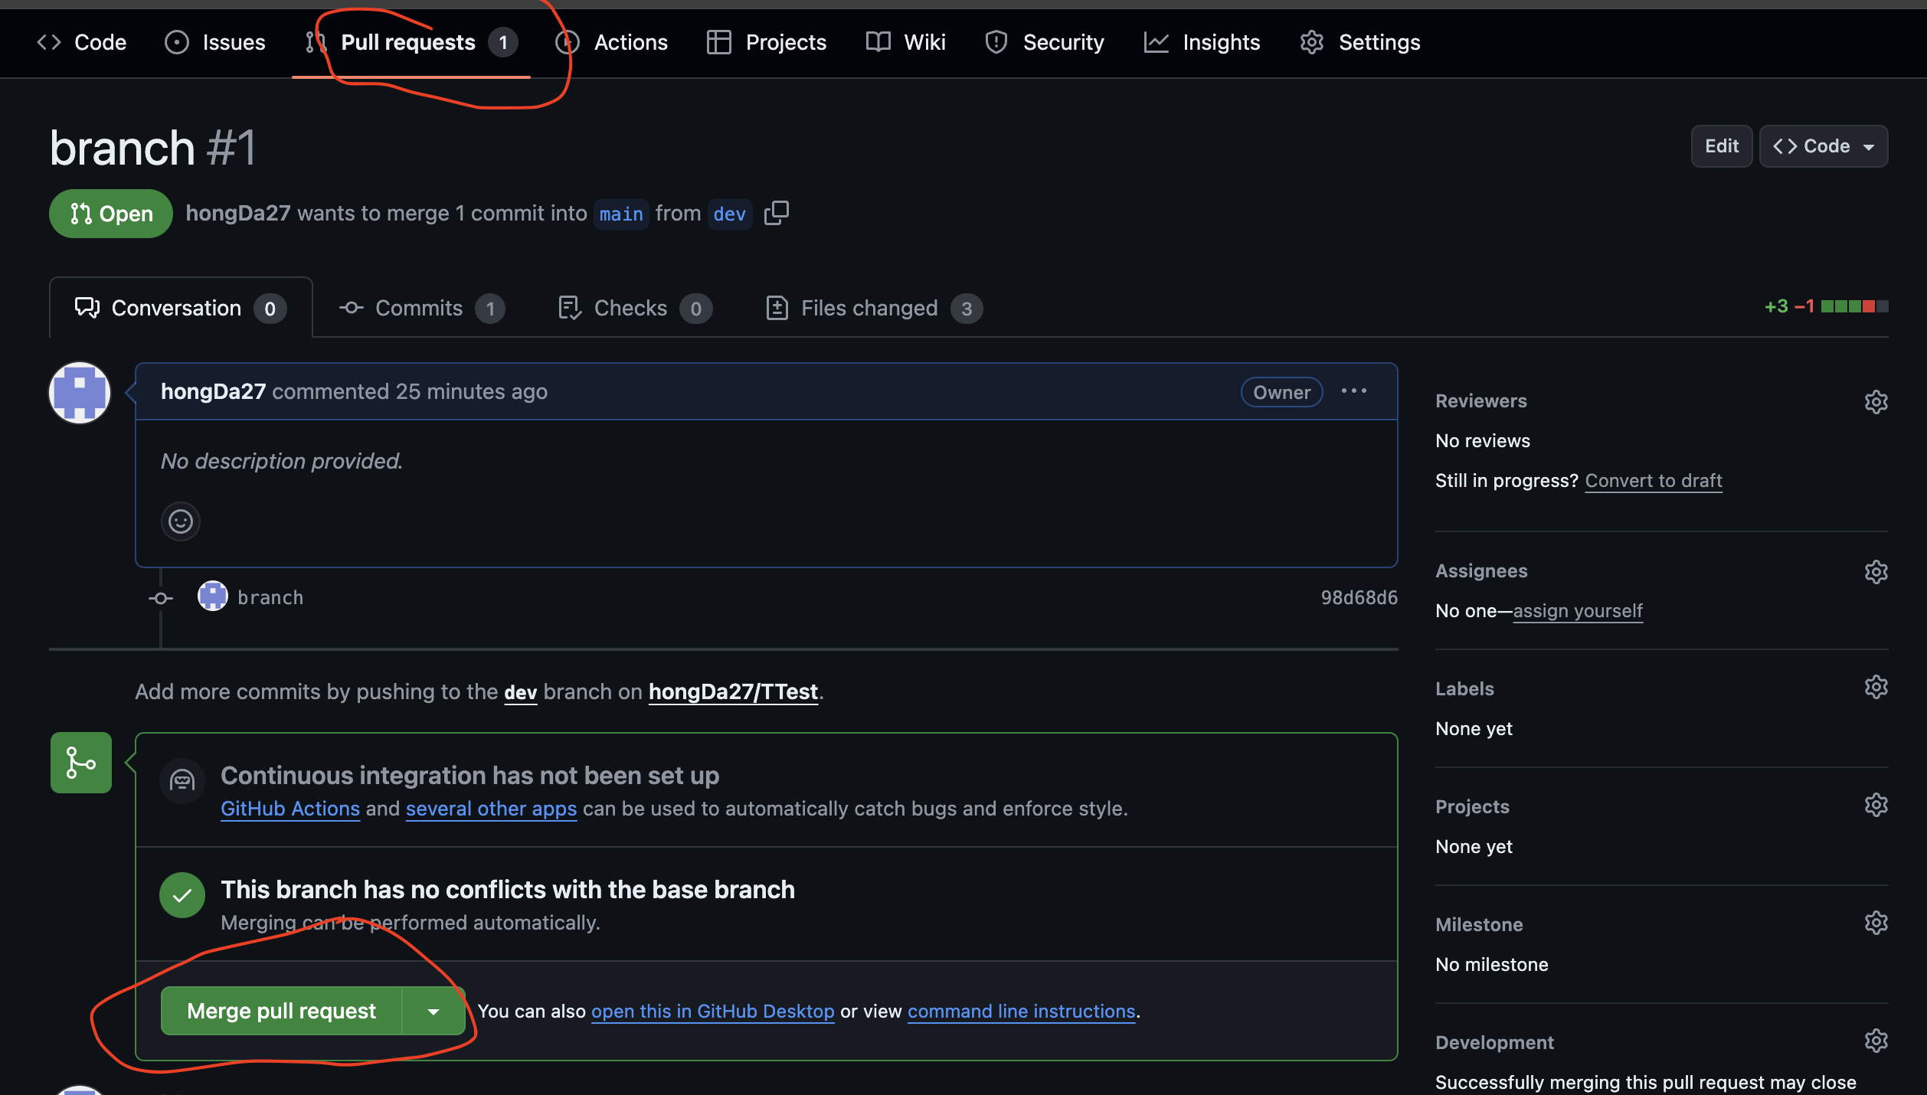Click the 'No milestone' text
The image size is (1927, 1095).
pyautogui.click(x=1491, y=964)
